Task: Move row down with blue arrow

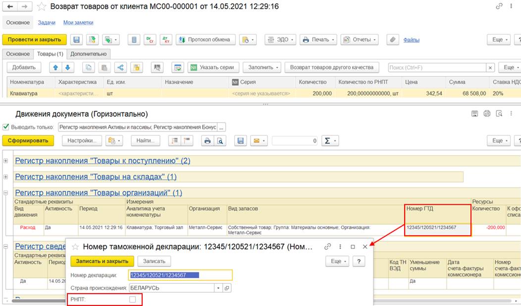Action: pyautogui.click(x=67, y=68)
